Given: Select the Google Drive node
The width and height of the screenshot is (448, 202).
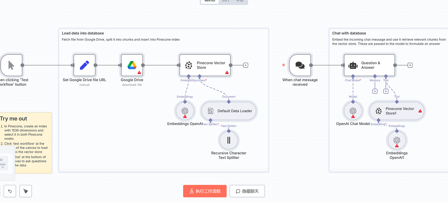Looking at the screenshot, I should (132, 65).
